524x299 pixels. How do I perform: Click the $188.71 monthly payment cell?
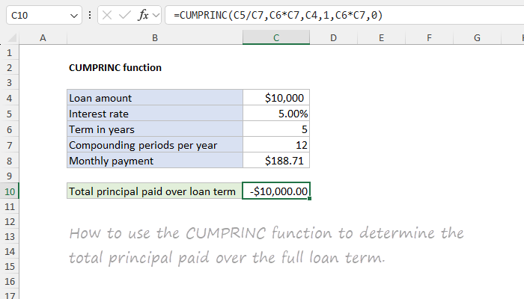point(276,161)
